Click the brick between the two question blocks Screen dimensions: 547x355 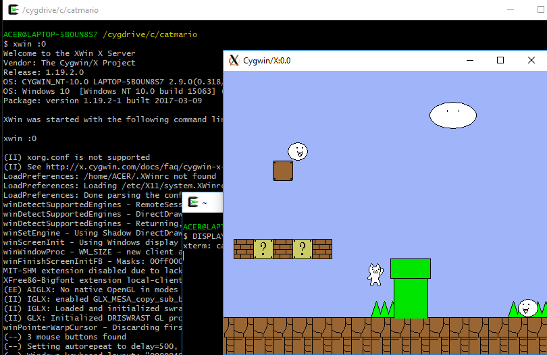[283, 249]
